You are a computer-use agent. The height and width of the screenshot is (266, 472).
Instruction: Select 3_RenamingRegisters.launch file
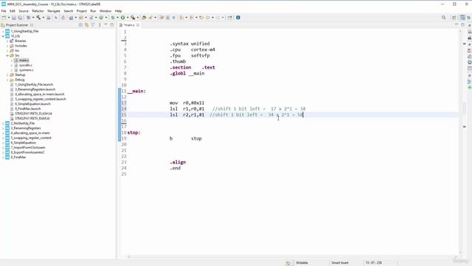35,89
